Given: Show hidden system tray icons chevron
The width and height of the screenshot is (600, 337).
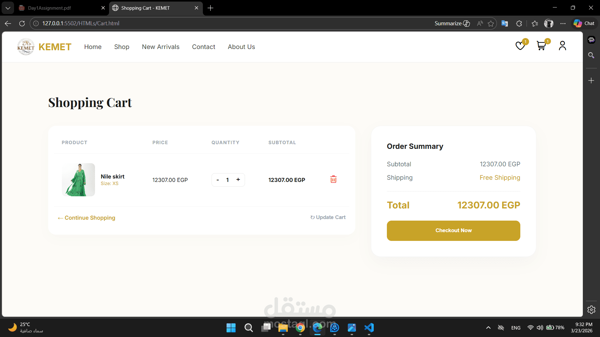Looking at the screenshot, I should 488,328.
